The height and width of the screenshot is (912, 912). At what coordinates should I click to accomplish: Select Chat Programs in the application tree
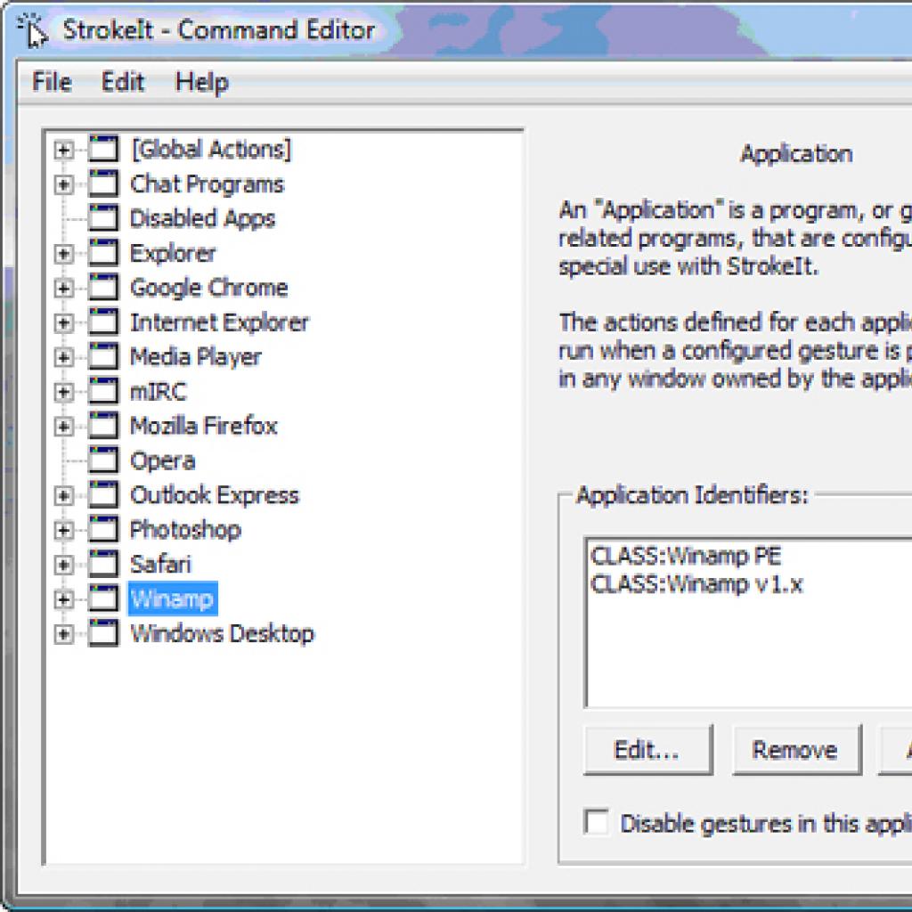pyautogui.click(x=207, y=184)
